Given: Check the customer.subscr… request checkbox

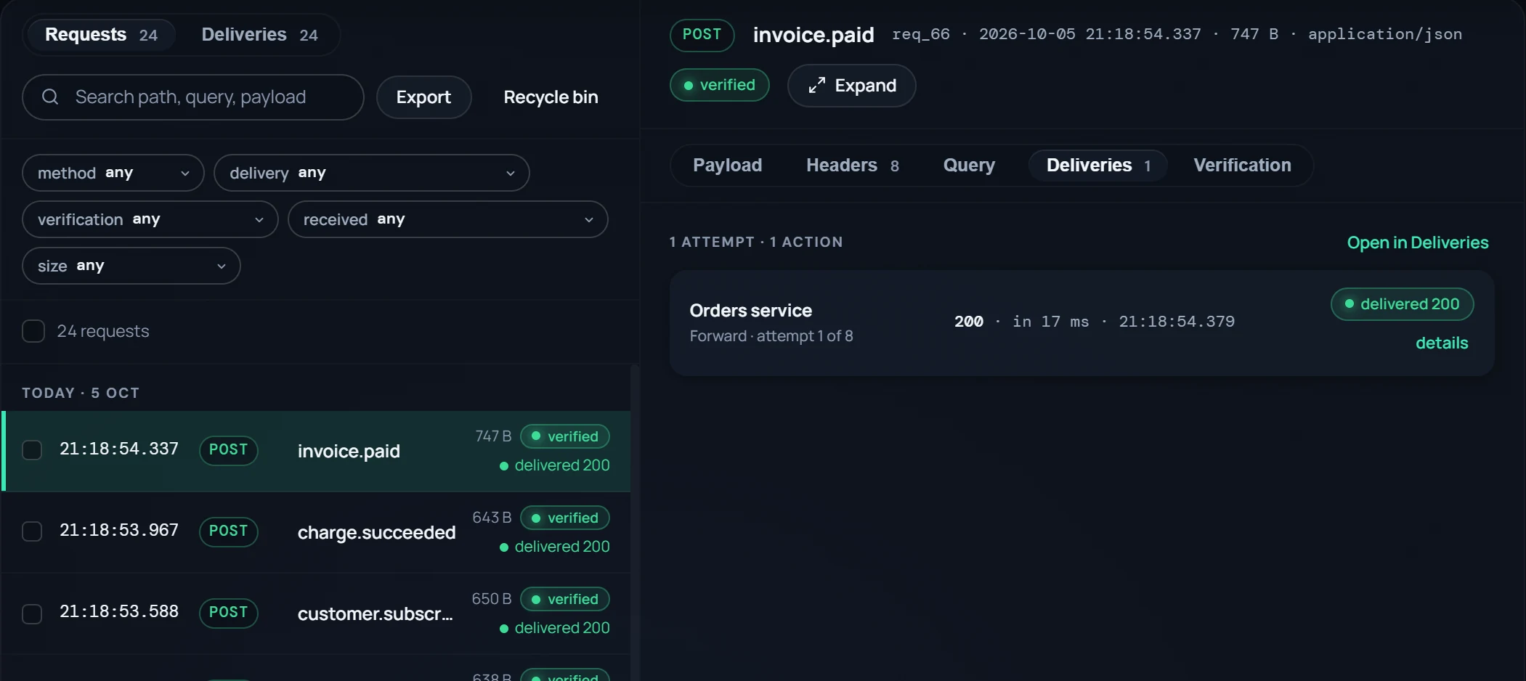Looking at the screenshot, I should [32, 613].
